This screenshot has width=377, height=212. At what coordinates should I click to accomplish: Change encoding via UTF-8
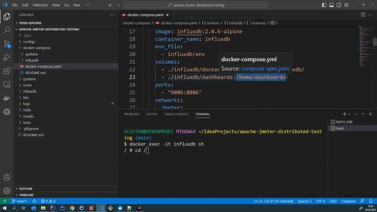coord(320,201)
